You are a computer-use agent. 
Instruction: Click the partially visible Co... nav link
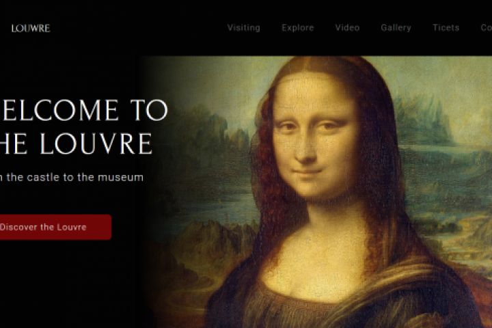tap(487, 27)
